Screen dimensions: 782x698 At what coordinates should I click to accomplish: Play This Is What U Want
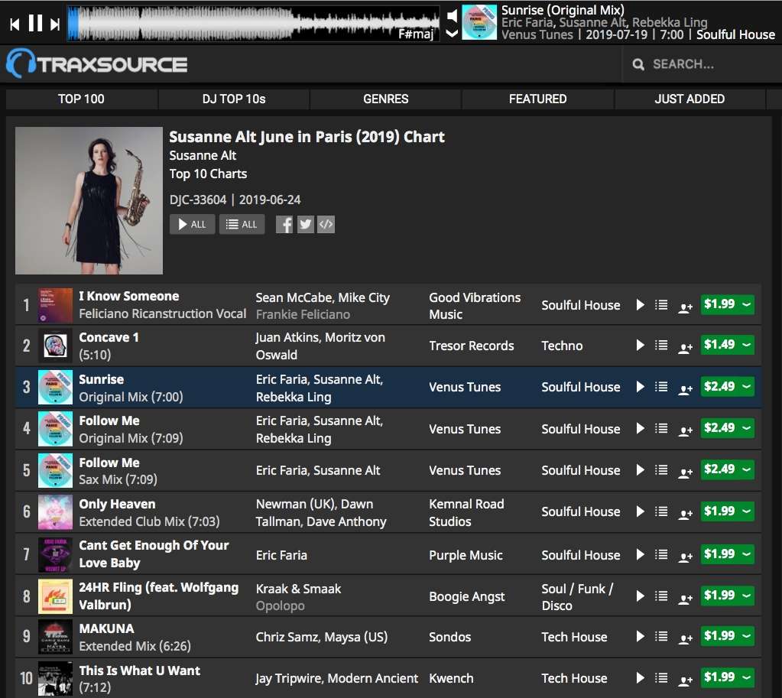click(641, 678)
